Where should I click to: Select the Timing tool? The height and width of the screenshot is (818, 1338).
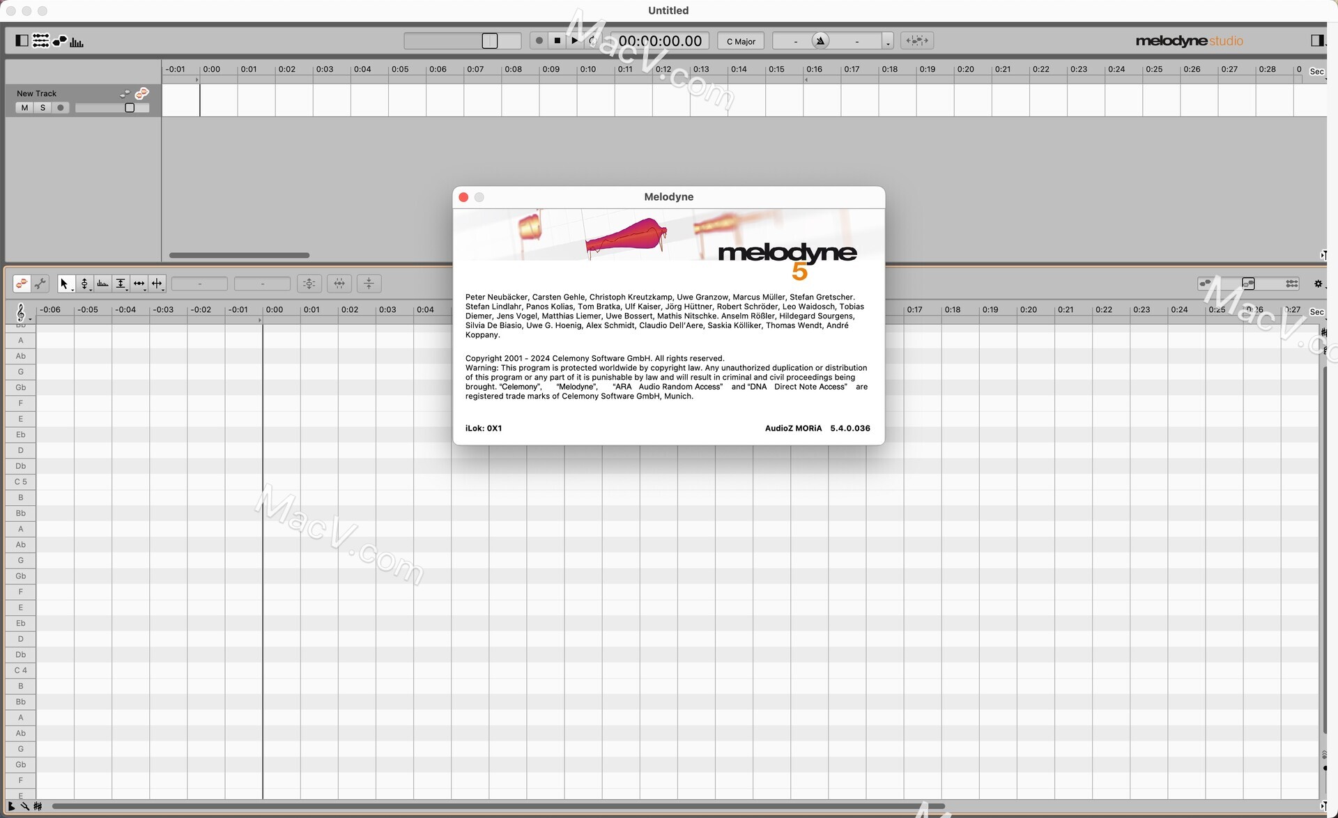pos(139,284)
